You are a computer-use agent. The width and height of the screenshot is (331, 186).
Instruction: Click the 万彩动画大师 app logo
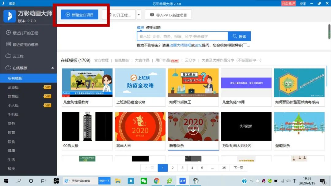tap(10, 15)
